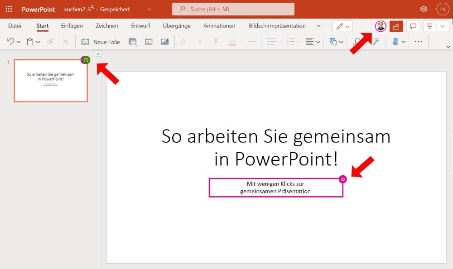Screen dimensions: 453x269
Task: Click the slide Layout icon
Action: tap(149, 42)
